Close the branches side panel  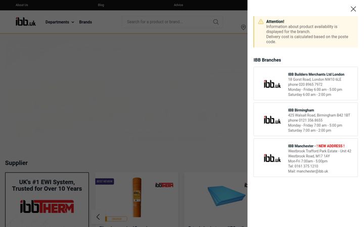tap(353, 9)
